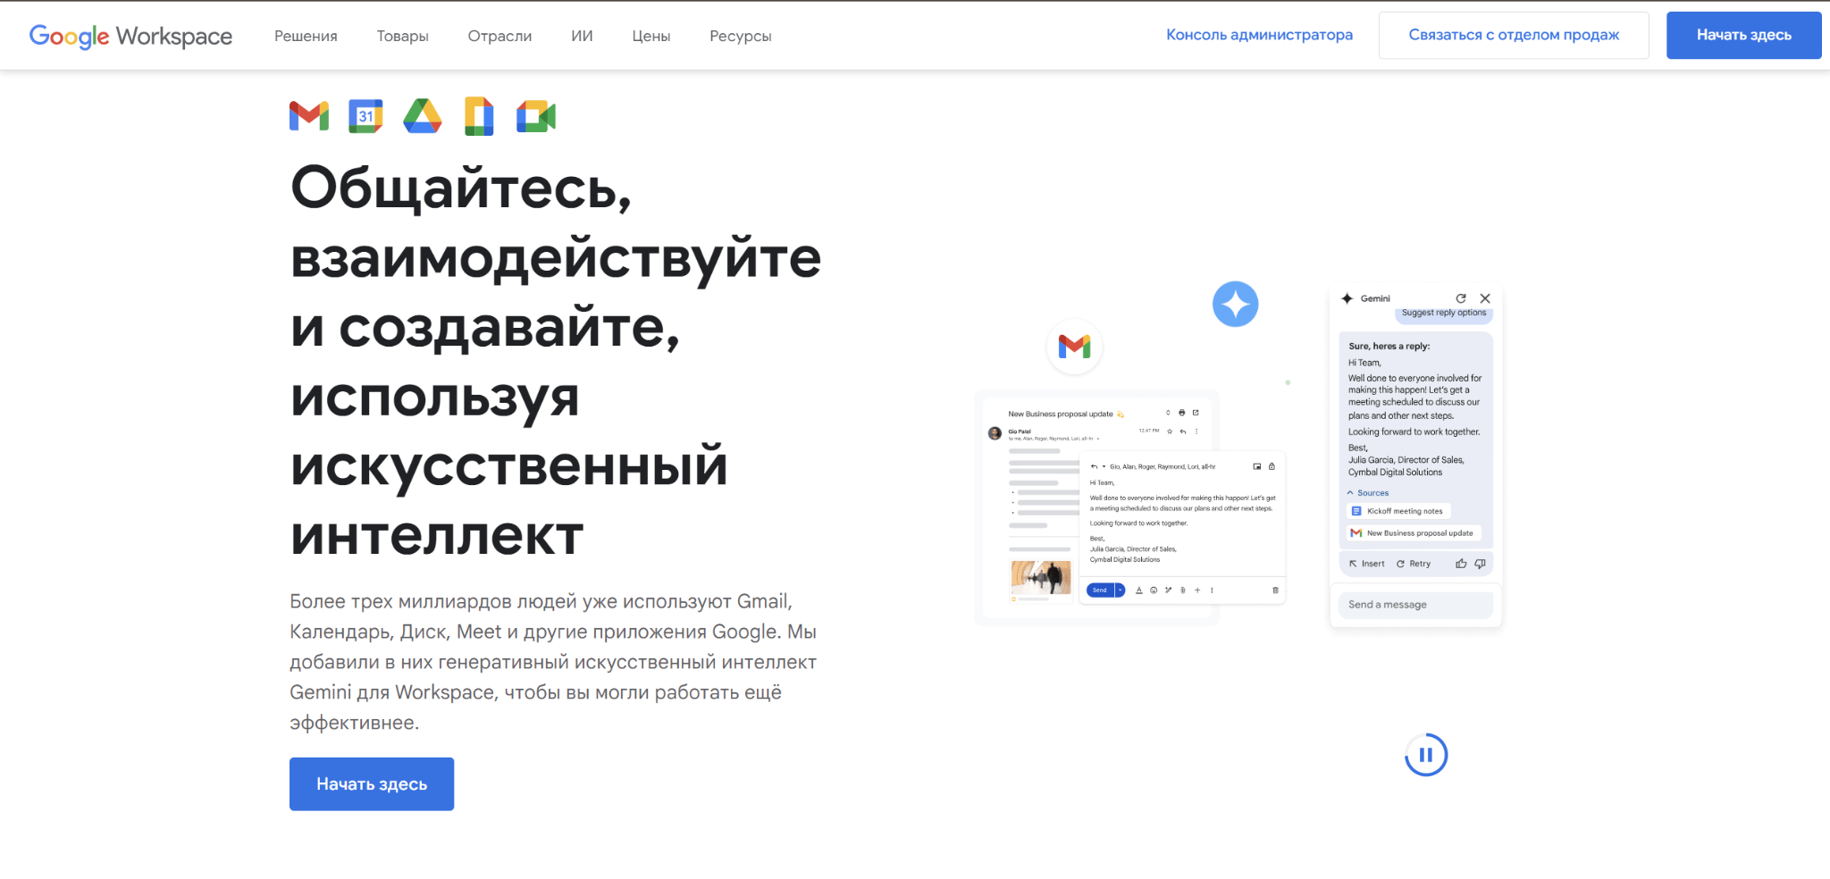Click the reply arrow beside the star
The height and width of the screenshot is (879, 1830).
pyautogui.click(x=1183, y=431)
